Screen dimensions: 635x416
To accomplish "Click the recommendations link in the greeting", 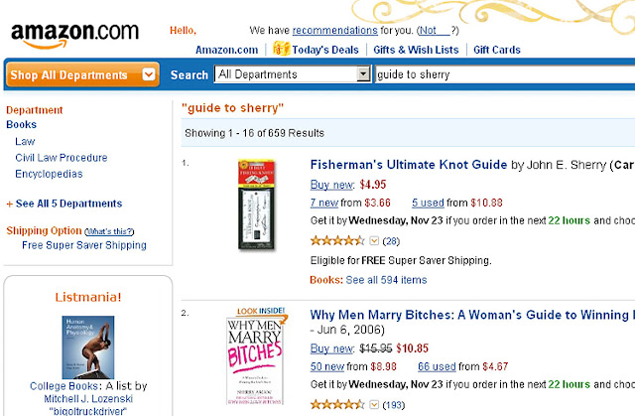I will point(335,31).
